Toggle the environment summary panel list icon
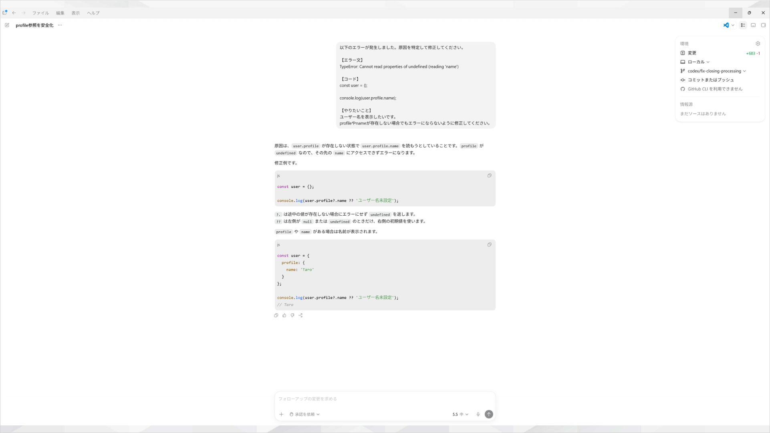Screen dimensions: 770x433 [x=743, y=25]
